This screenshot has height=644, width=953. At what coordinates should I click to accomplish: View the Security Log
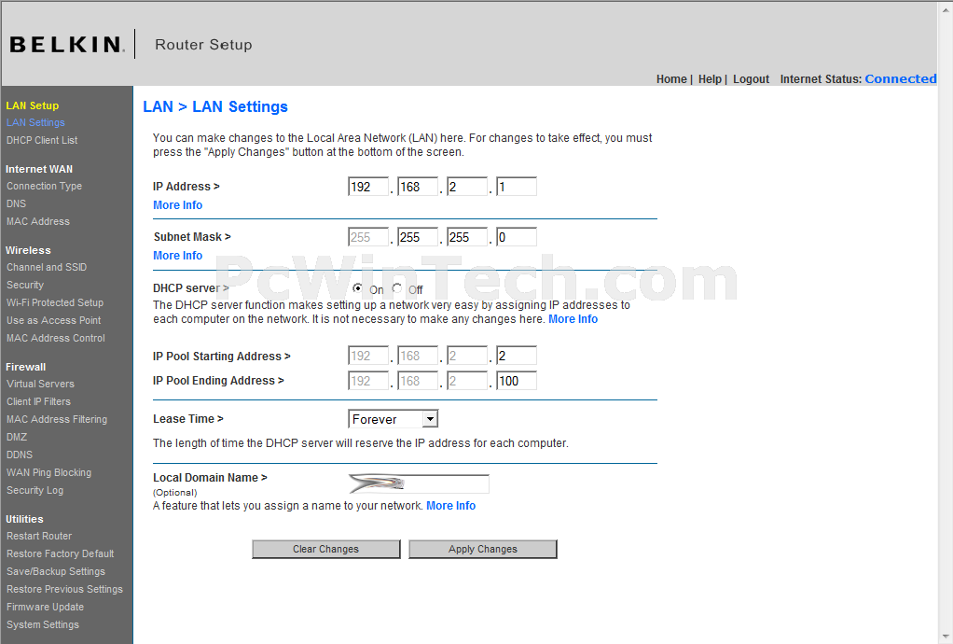[x=35, y=490]
